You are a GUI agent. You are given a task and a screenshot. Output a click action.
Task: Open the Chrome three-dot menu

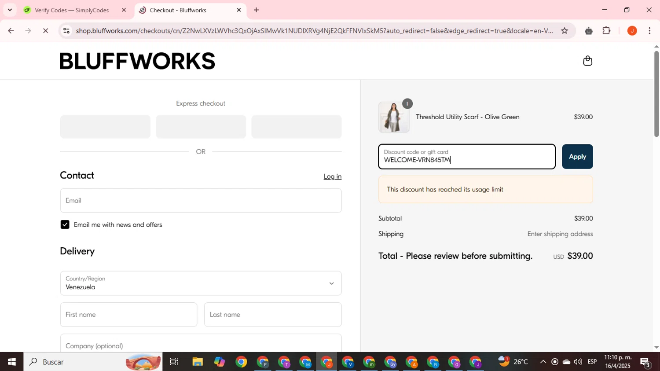[649, 31]
